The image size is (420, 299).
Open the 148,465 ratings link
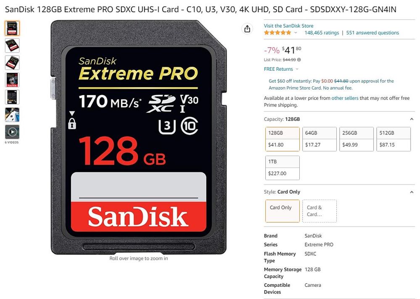[x=322, y=33]
